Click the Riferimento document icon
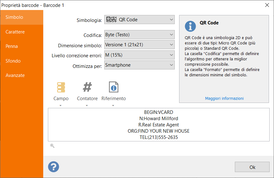 tap(114, 87)
